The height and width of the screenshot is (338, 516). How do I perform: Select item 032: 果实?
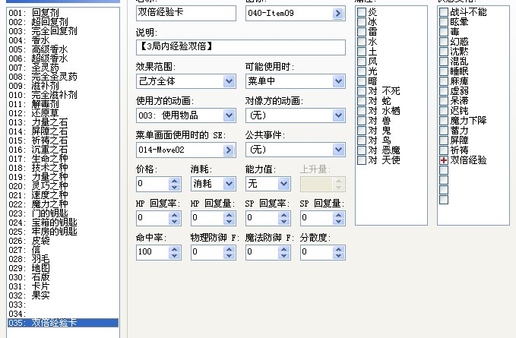(63, 295)
